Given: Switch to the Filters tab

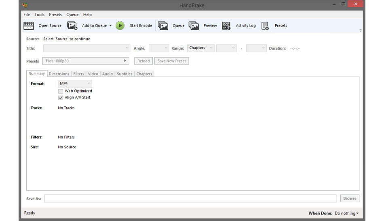Looking at the screenshot, I should 78,74.
